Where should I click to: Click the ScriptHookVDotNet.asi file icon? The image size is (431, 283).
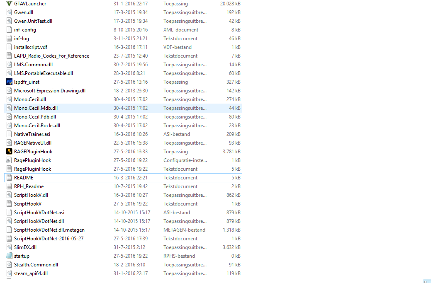point(9,213)
